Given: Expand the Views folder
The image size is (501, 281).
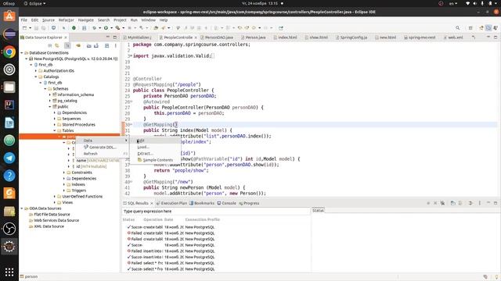Looking at the screenshot, I should pos(55,202).
